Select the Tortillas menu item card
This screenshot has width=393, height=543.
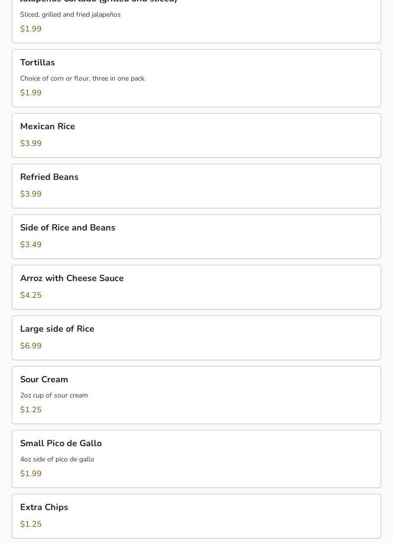point(196,78)
